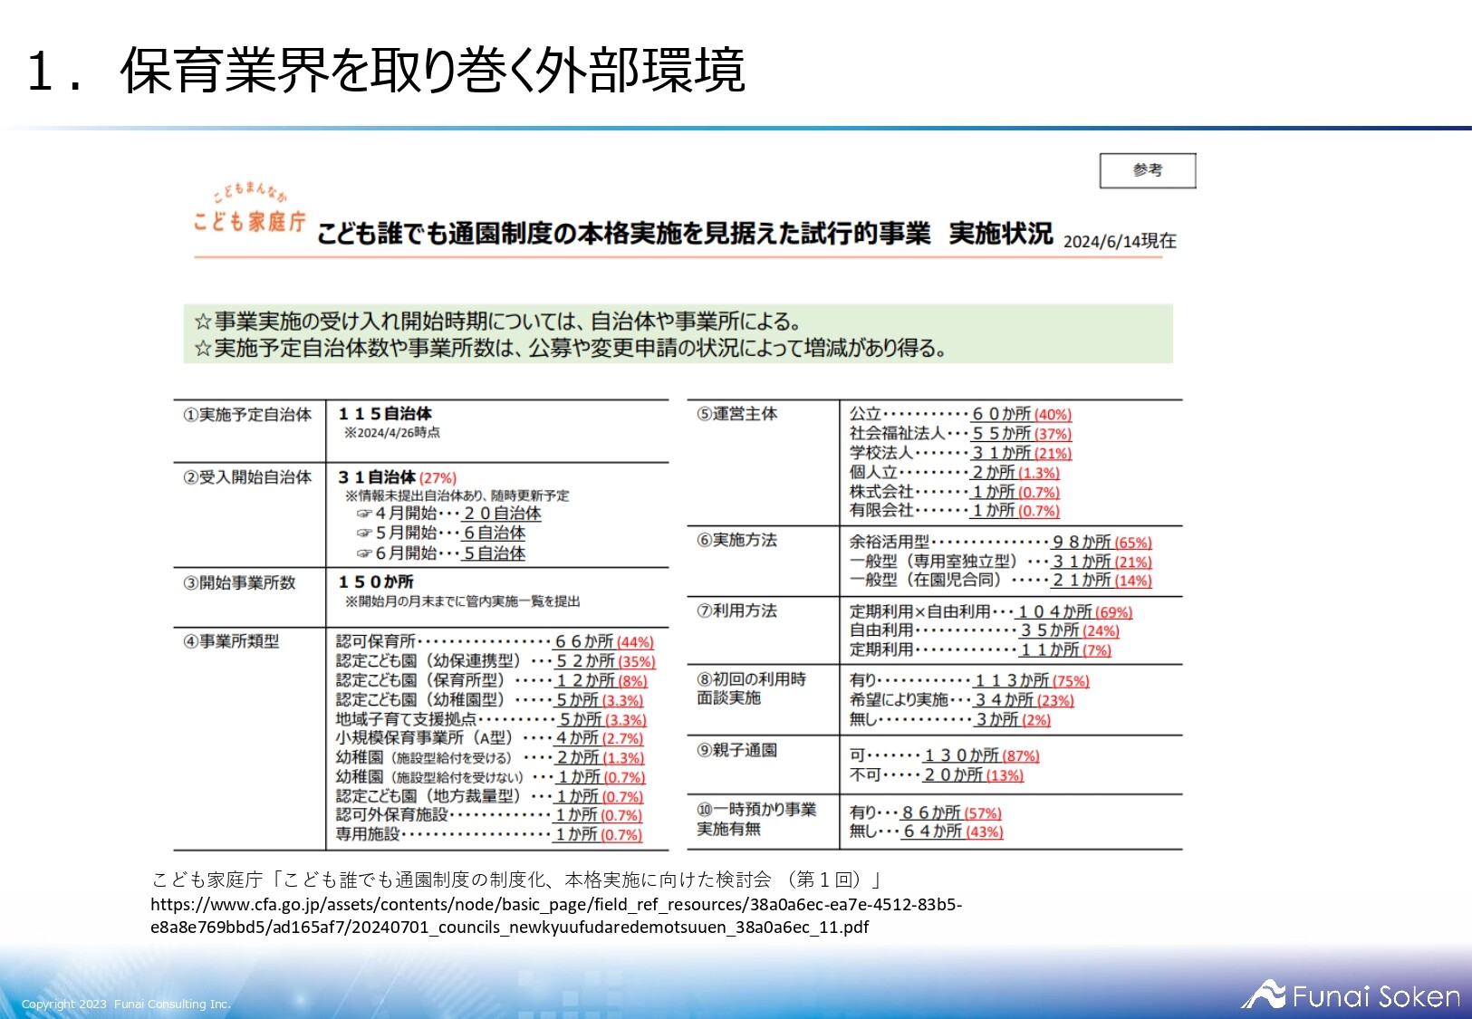
Task: Select the ⑧初回の利用時面談実施 label
Action: point(752,688)
